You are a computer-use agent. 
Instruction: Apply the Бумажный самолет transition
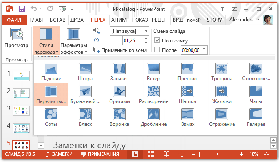click(85, 95)
